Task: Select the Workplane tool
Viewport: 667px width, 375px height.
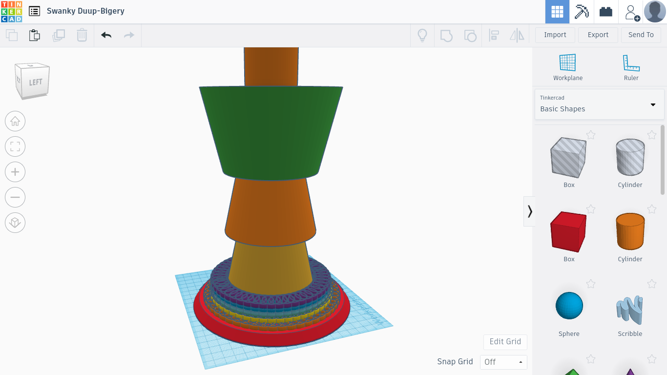Action: point(568,67)
